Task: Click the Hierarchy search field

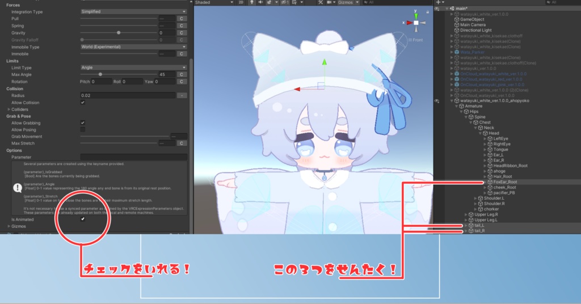Action: coord(563,2)
